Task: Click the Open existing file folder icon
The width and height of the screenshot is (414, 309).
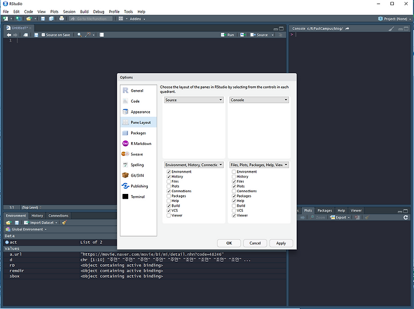Action: (29, 18)
